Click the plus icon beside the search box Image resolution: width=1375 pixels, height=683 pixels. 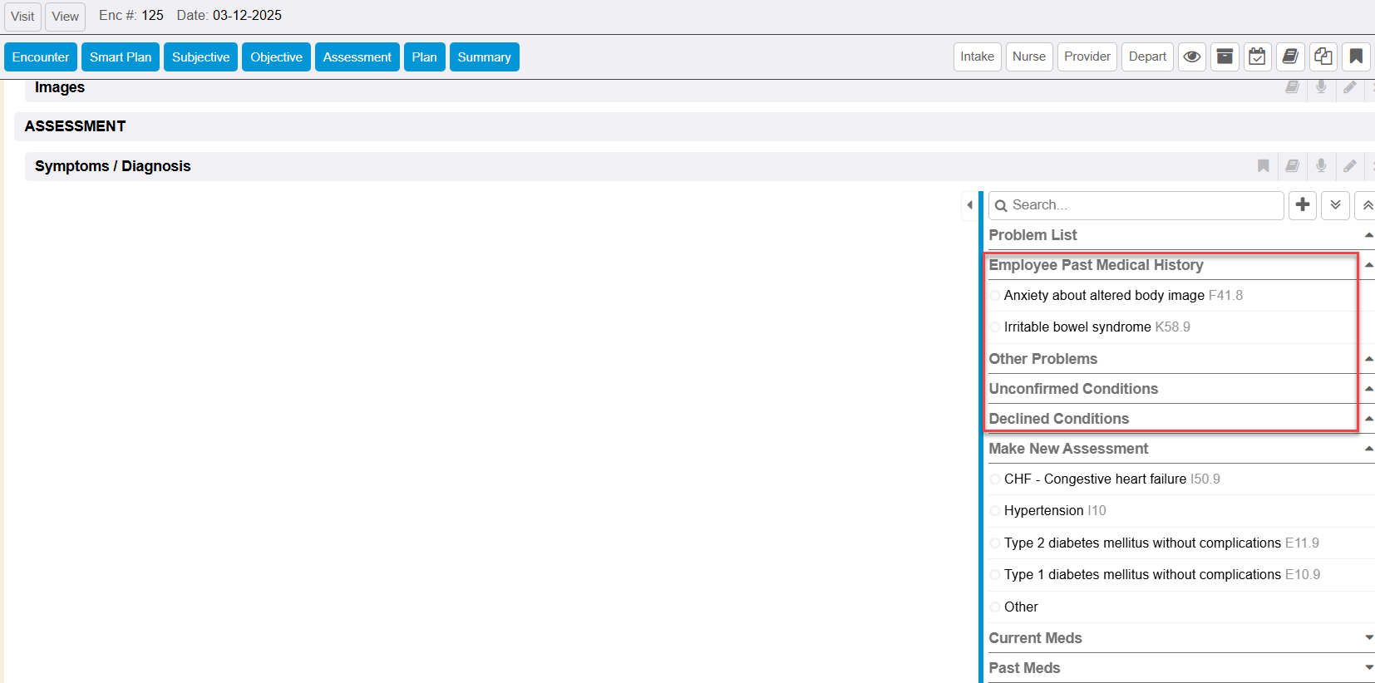(x=1303, y=205)
